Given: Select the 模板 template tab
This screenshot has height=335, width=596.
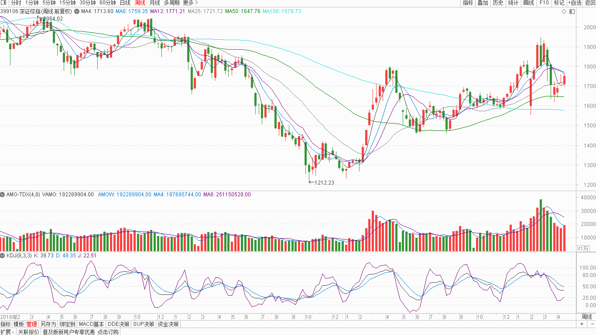Looking at the screenshot, I should pos(19,324).
